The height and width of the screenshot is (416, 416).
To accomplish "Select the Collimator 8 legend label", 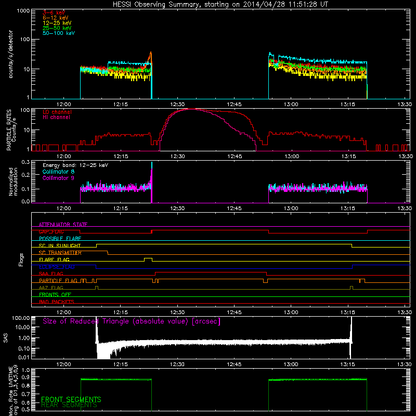I will 58,172.
